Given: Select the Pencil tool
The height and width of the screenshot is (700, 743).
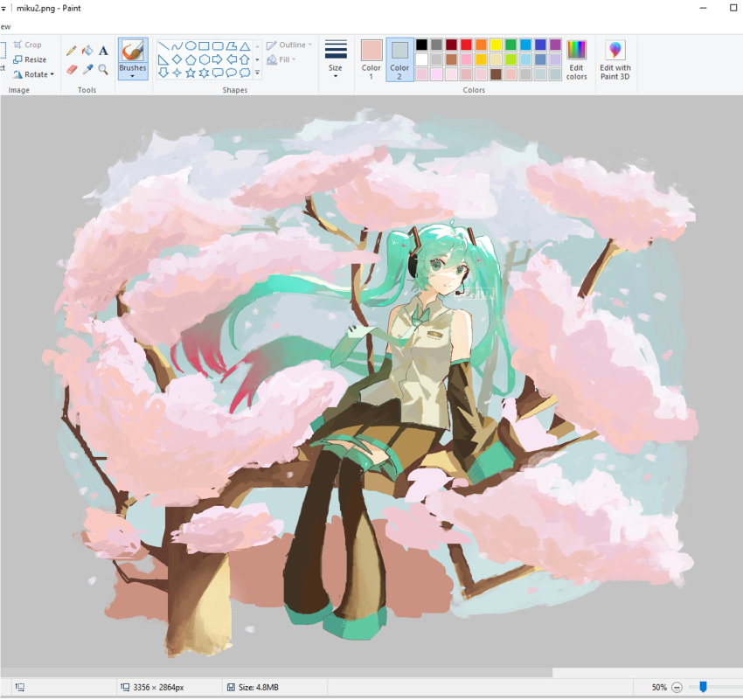Looking at the screenshot, I should (x=71, y=50).
